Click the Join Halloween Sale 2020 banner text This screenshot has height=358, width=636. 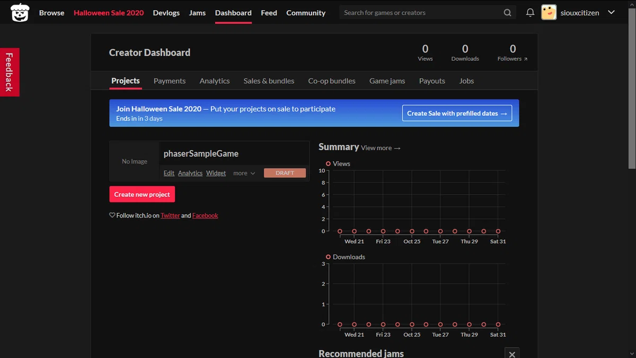[x=159, y=109]
